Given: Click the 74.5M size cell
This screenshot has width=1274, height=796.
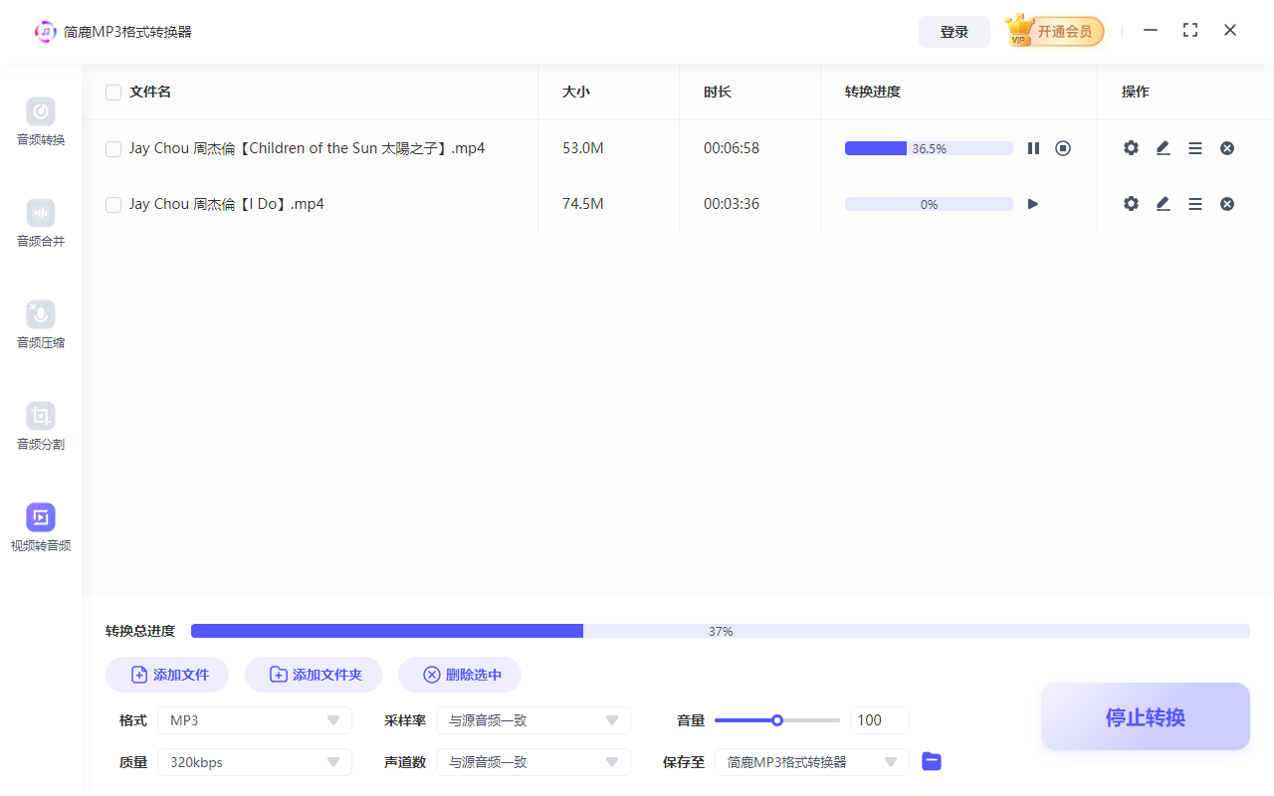Looking at the screenshot, I should tap(583, 204).
